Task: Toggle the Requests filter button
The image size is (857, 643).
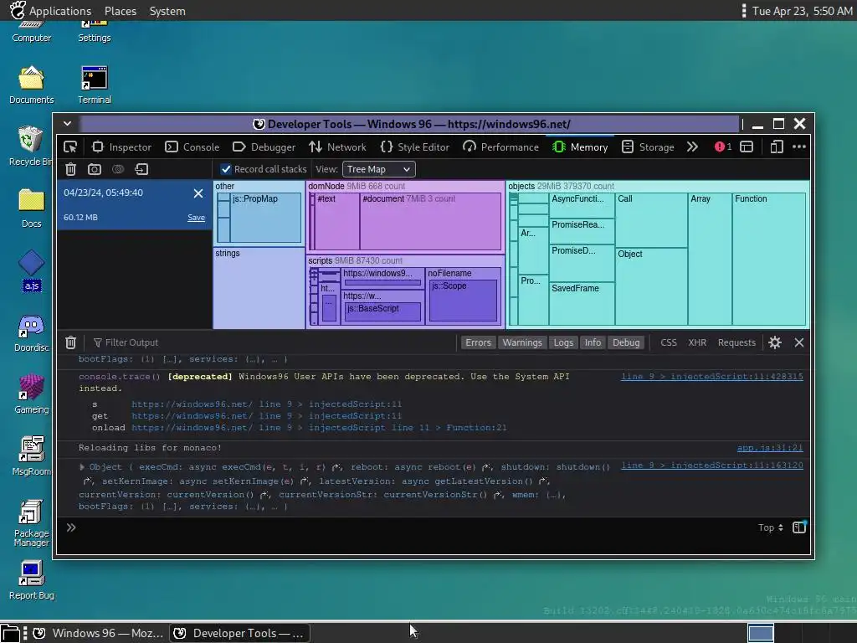Action: 736,342
